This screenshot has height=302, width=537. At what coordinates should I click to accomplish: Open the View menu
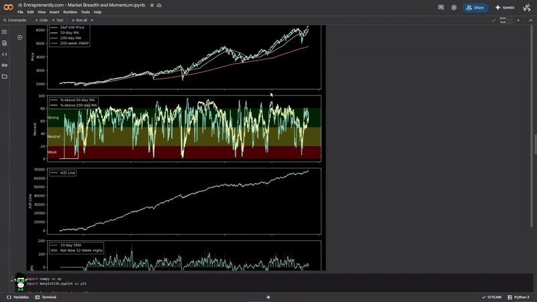tap(42, 12)
